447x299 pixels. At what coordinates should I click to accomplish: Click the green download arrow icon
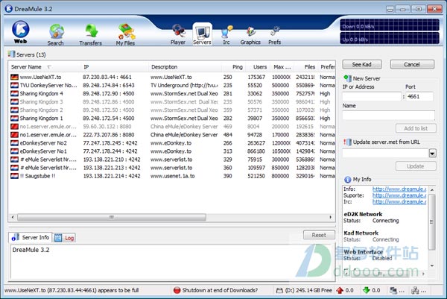pyautogui.click(x=367, y=290)
